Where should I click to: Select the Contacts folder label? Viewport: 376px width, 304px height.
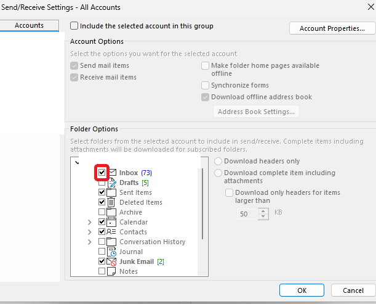coord(133,232)
